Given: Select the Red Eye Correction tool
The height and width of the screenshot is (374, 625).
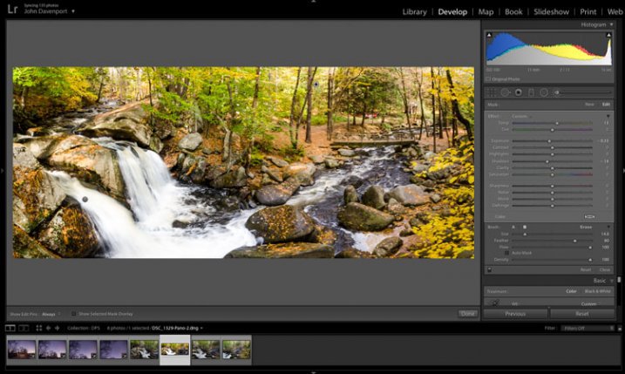Looking at the screenshot, I should pos(518,92).
